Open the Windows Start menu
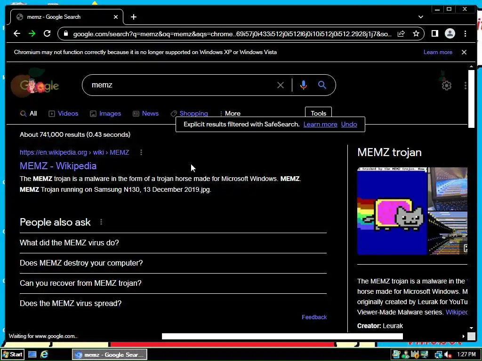This screenshot has width=482, height=361. click(12, 354)
